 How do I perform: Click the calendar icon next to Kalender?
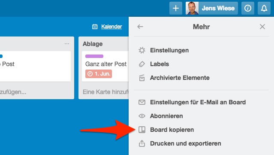click(95, 27)
